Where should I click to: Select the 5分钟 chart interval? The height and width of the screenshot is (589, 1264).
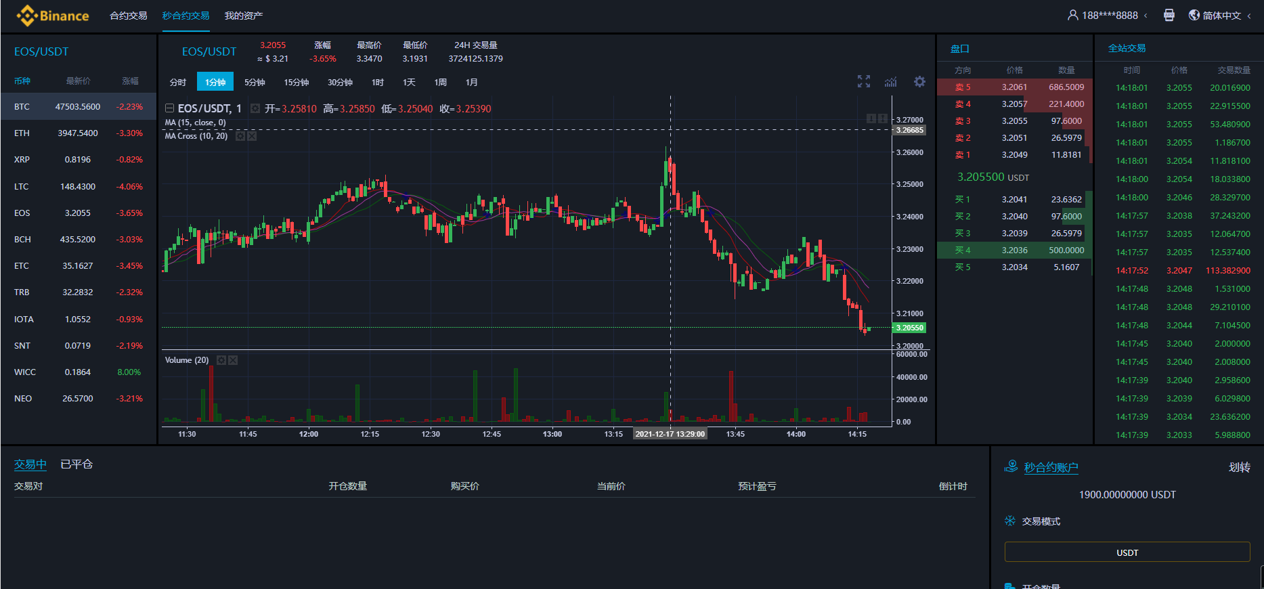coord(255,82)
